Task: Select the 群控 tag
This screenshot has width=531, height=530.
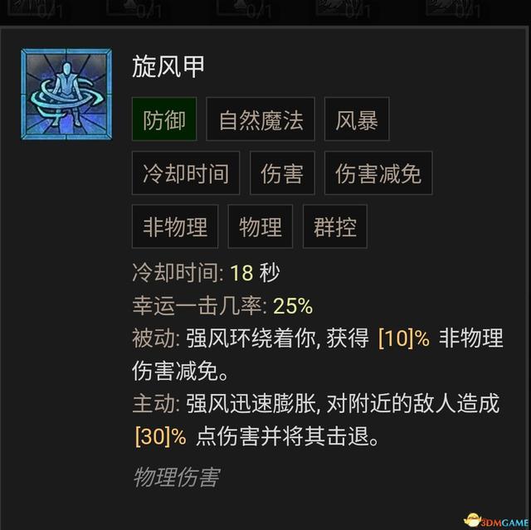Action: (335, 226)
